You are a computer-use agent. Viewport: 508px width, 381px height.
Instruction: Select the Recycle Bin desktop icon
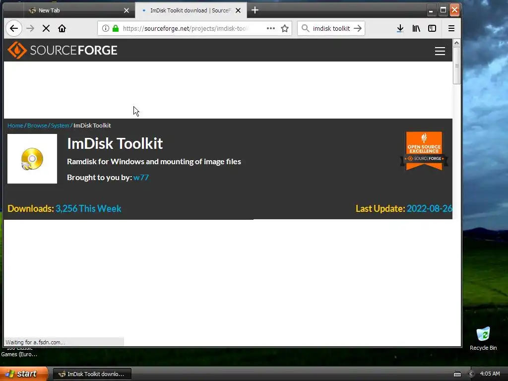point(483,339)
